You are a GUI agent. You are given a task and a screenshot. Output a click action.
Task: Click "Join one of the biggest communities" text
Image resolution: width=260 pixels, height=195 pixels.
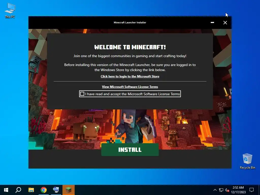pyautogui.click(x=130, y=56)
